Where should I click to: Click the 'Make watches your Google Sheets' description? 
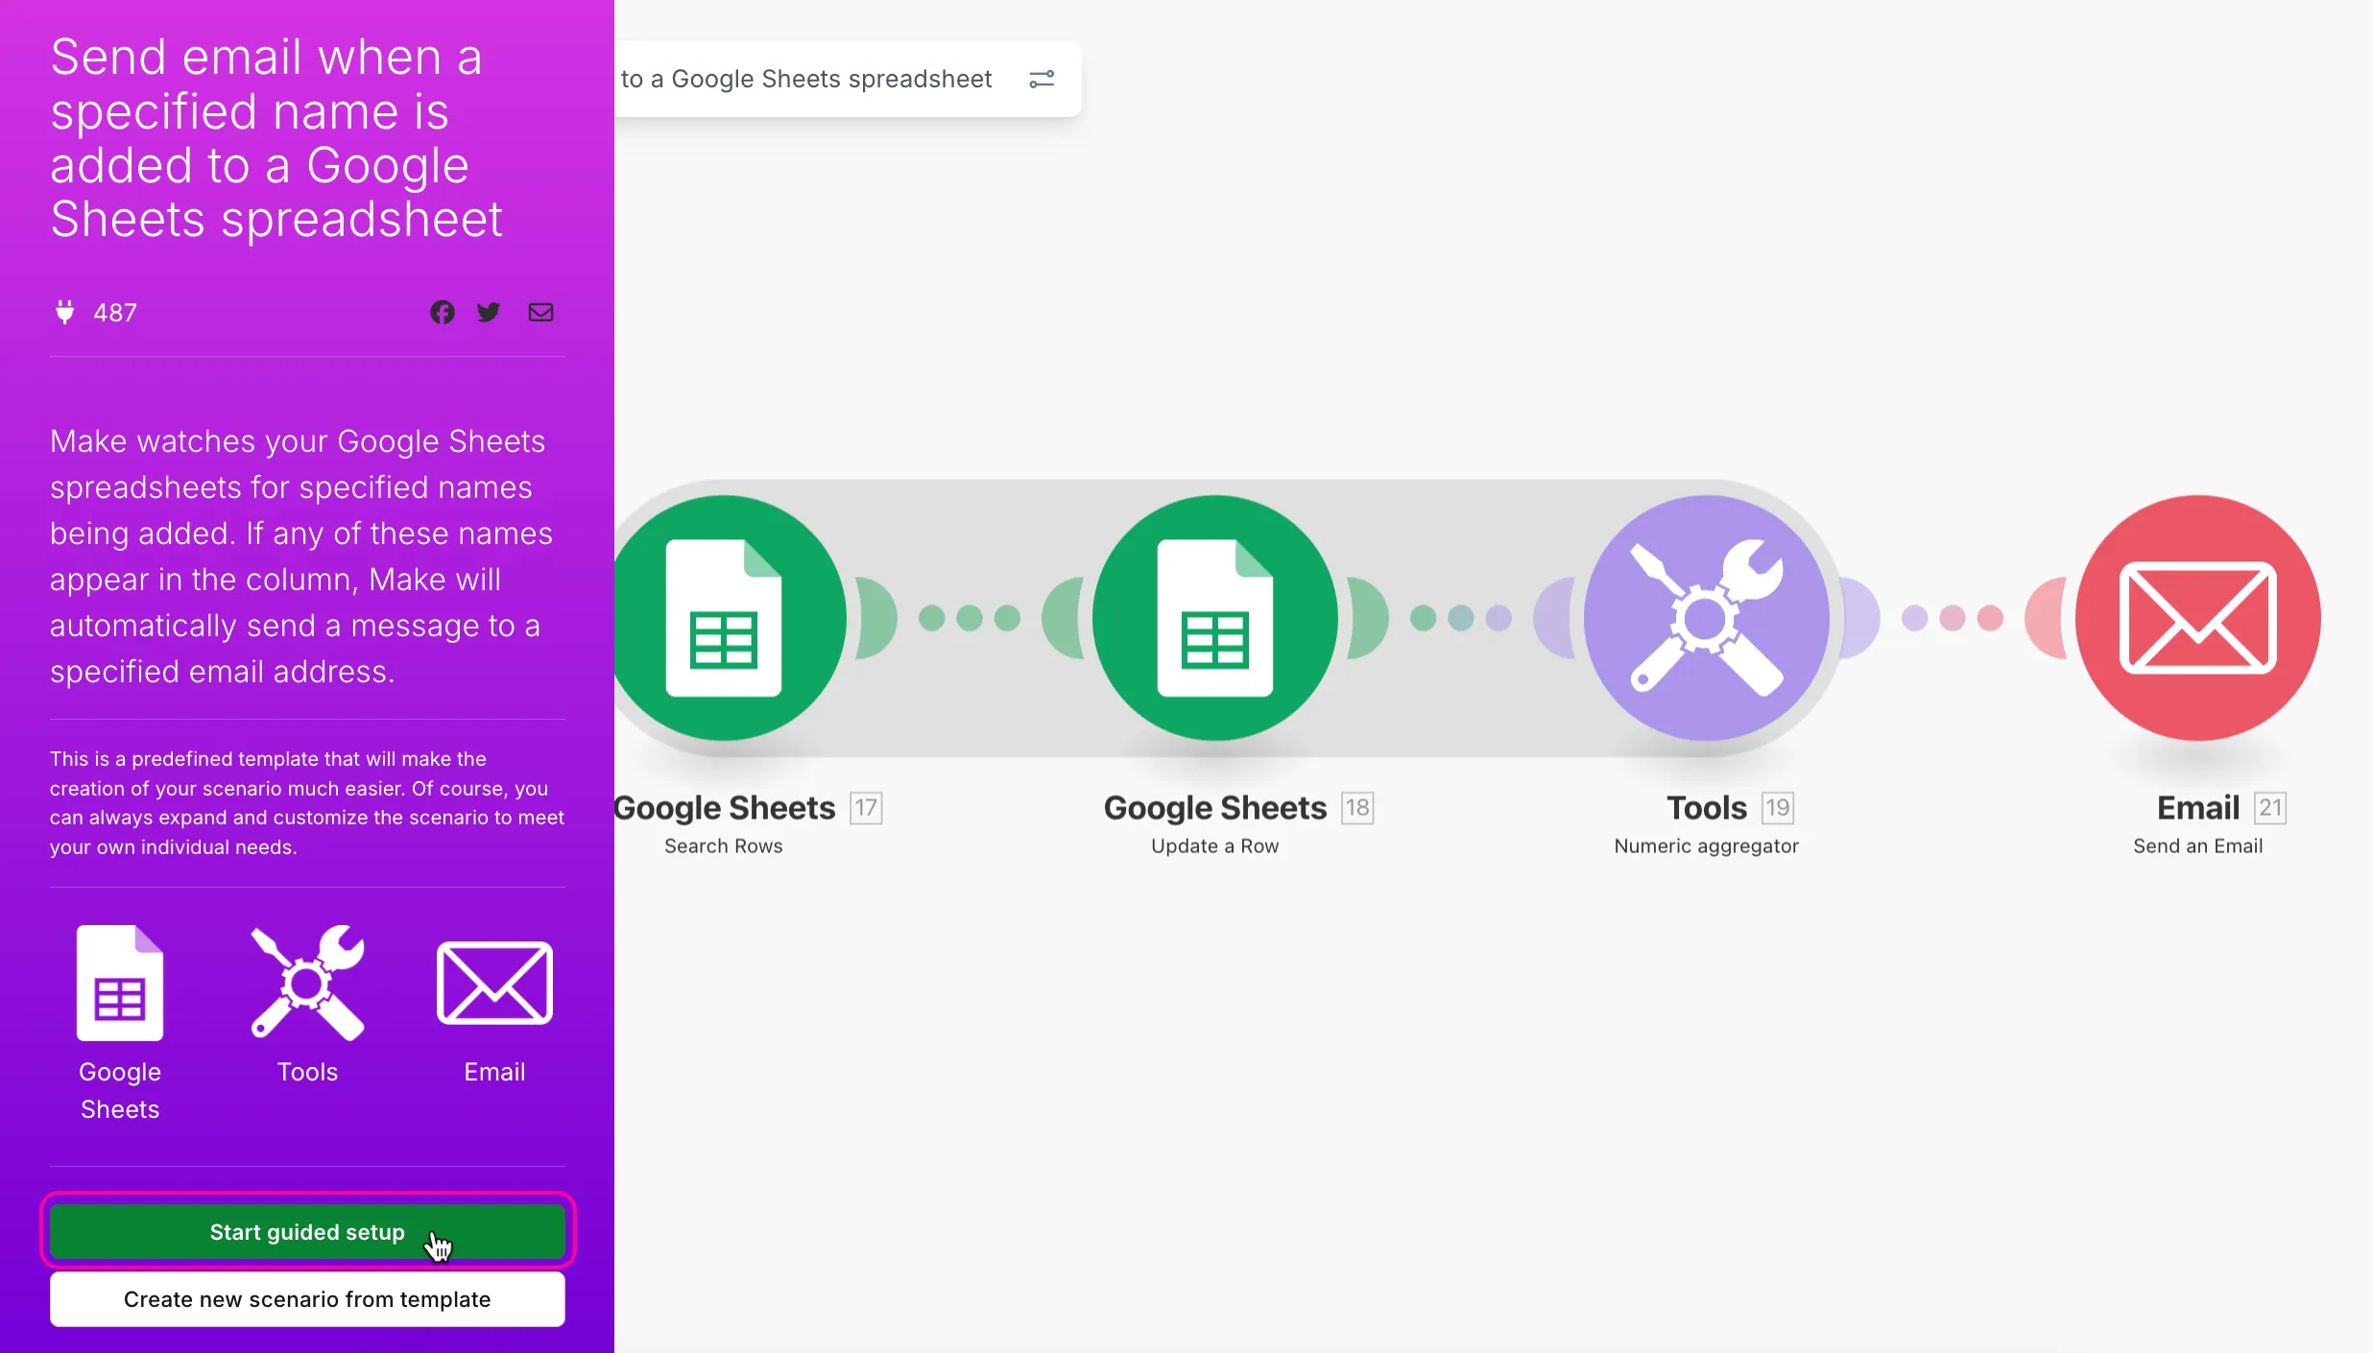click(x=301, y=557)
